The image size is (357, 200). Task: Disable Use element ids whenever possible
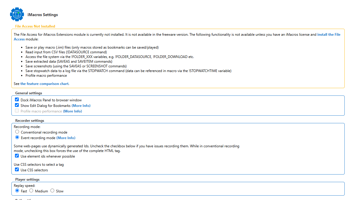(x=17, y=156)
